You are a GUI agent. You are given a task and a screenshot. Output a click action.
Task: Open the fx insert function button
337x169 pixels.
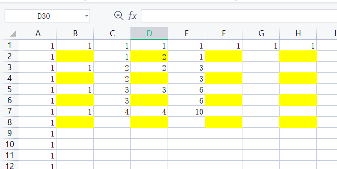point(132,16)
